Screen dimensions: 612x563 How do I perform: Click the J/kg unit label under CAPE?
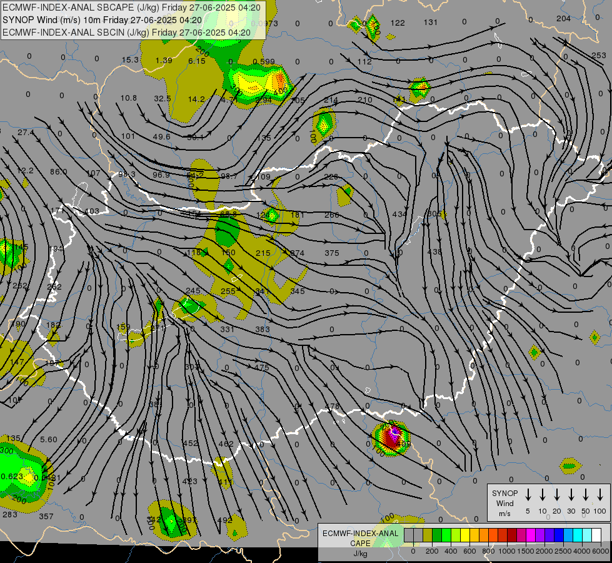360,554
